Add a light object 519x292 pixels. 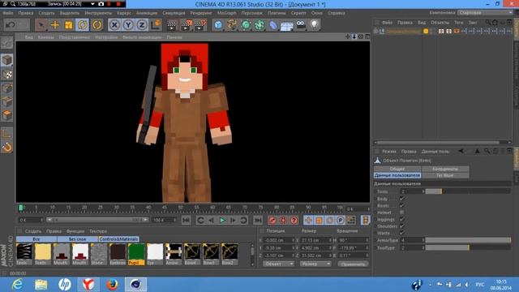click(315, 25)
